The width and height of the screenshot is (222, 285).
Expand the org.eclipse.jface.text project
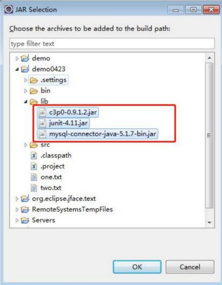pyautogui.click(x=17, y=199)
